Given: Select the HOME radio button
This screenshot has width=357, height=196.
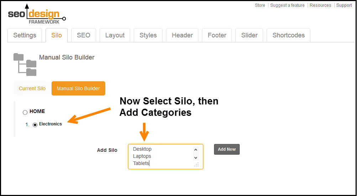Looking at the screenshot, I should [25, 112].
